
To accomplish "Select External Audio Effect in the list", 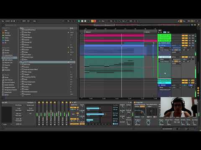I will (31, 70).
